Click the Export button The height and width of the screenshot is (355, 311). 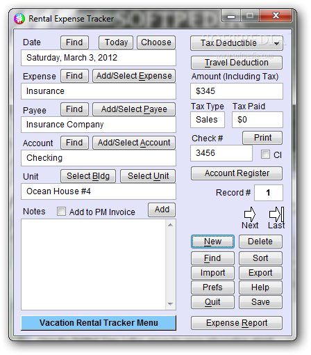[260, 273]
